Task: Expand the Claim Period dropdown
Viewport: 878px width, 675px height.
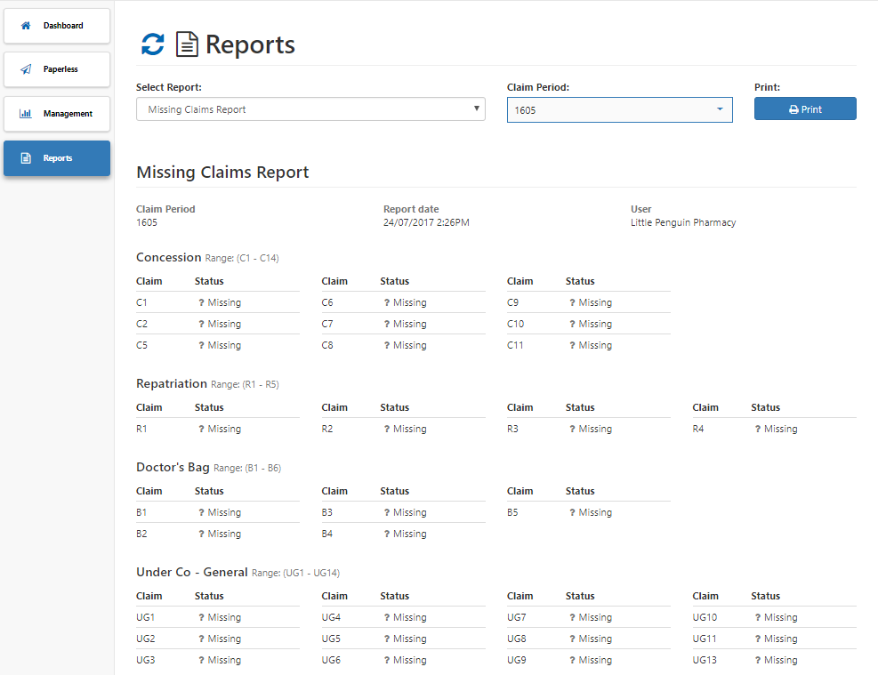Action: point(620,109)
